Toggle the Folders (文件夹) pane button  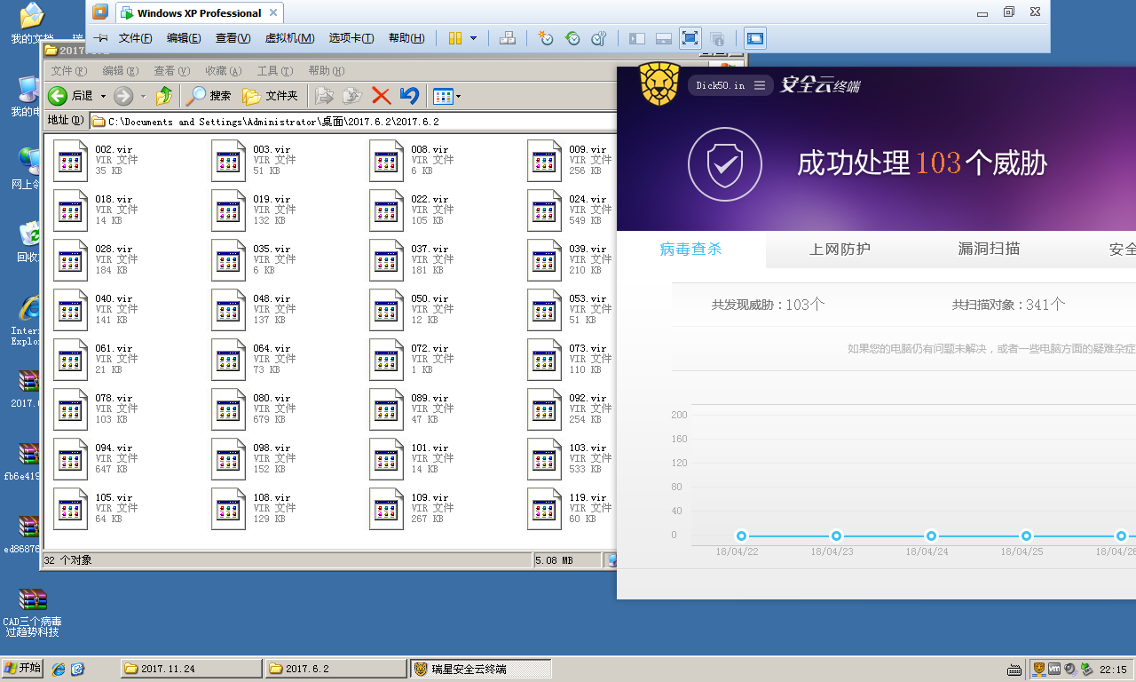click(271, 96)
